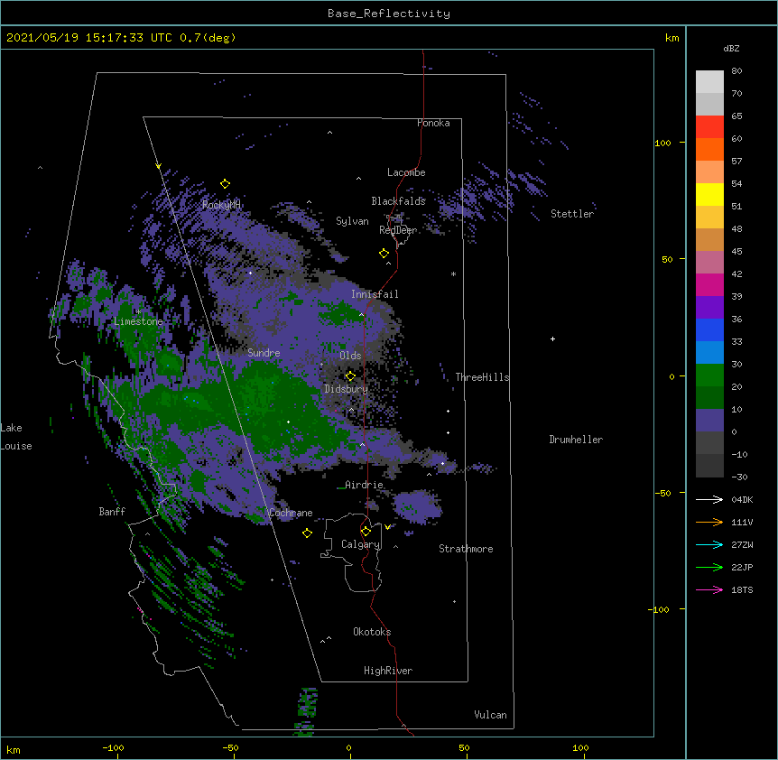Click the Sundre label
778x760 pixels.
[264, 353]
